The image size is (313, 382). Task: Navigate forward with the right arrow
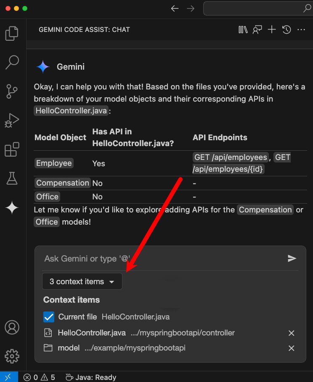pos(191,9)
